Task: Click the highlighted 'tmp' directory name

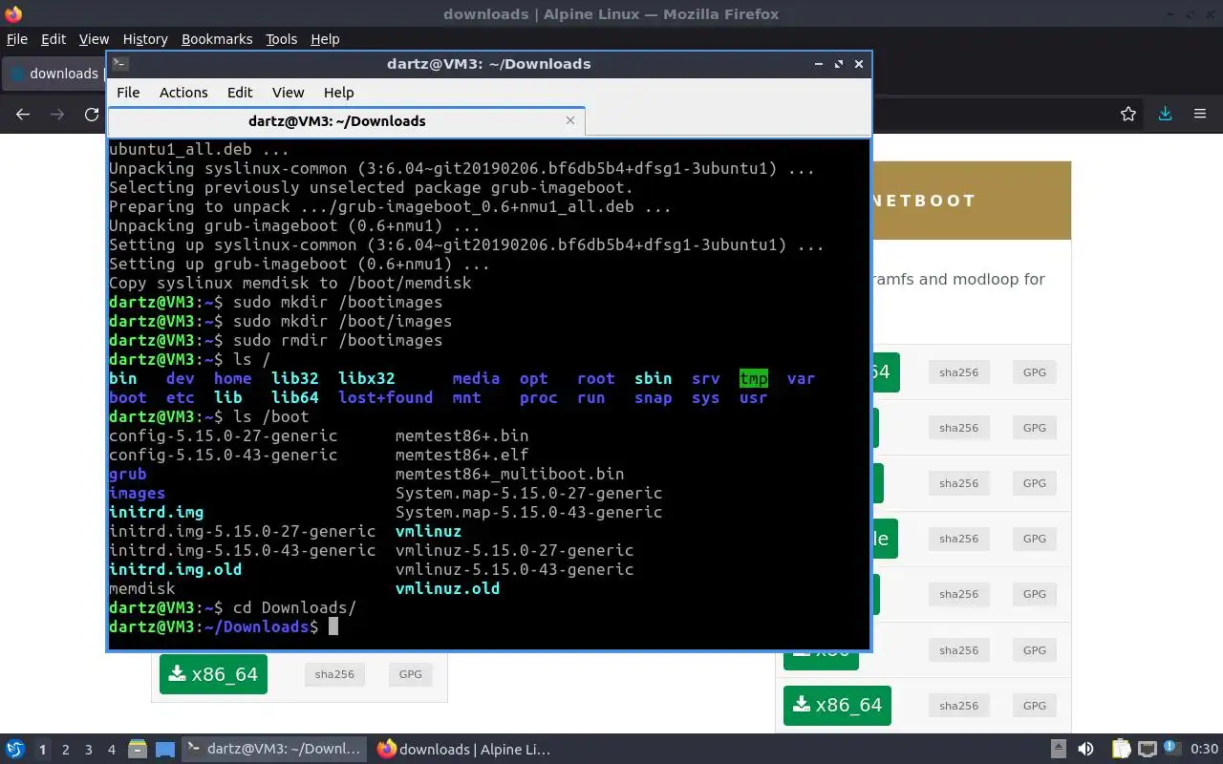Action: [x=754, y=378]
